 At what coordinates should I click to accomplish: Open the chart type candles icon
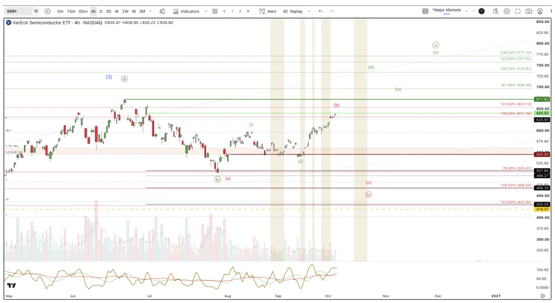coord(162,11)
